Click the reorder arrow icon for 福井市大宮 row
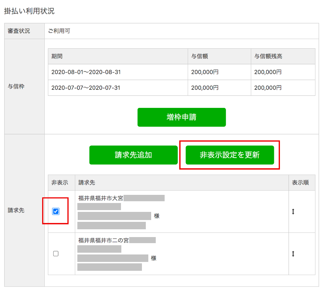The height and width of the screenshot is (296, 325). (293, 212)
